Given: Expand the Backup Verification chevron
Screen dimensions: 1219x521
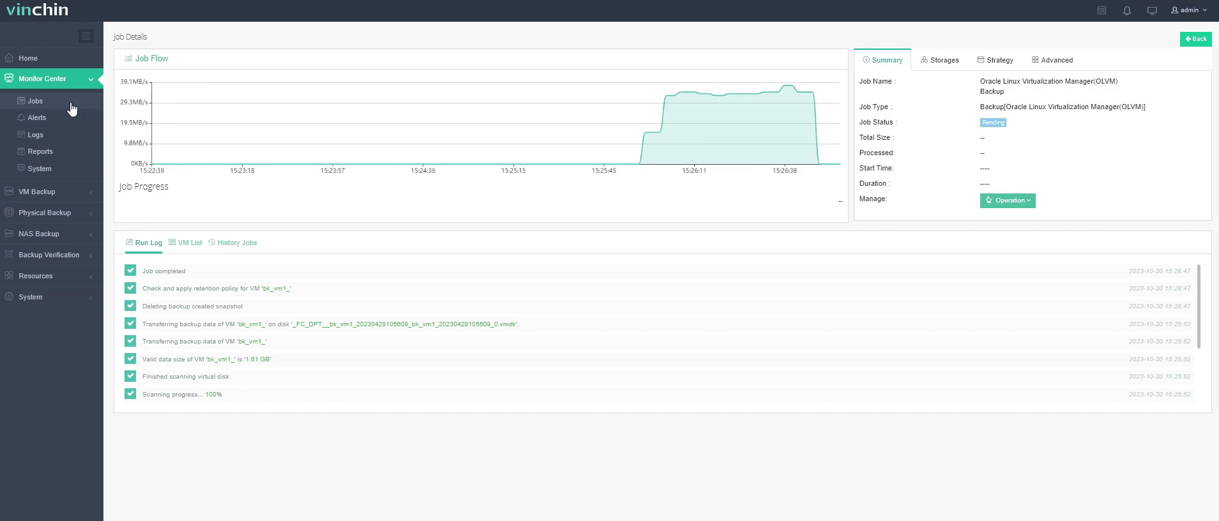Looking at the screenshot, I should click(x=91, y=255).
